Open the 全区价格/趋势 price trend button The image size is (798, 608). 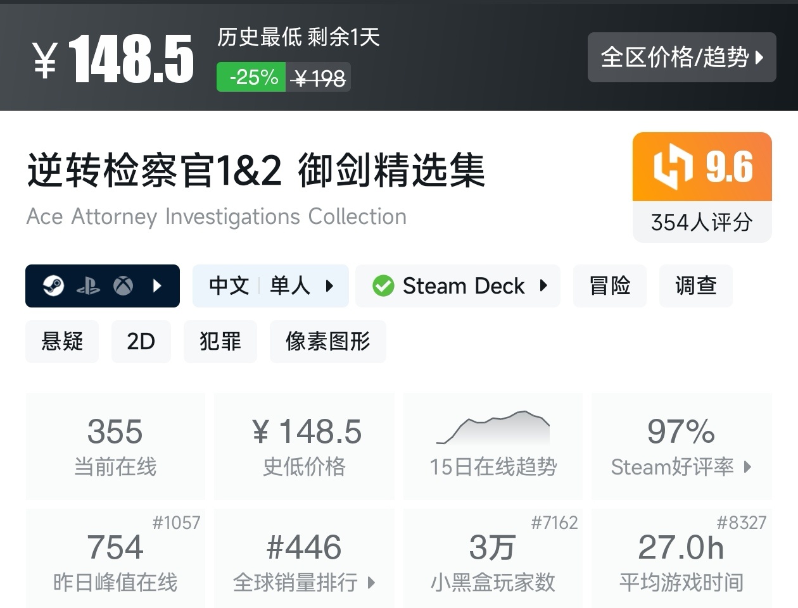pyautogui.click(x=681, y=58)
